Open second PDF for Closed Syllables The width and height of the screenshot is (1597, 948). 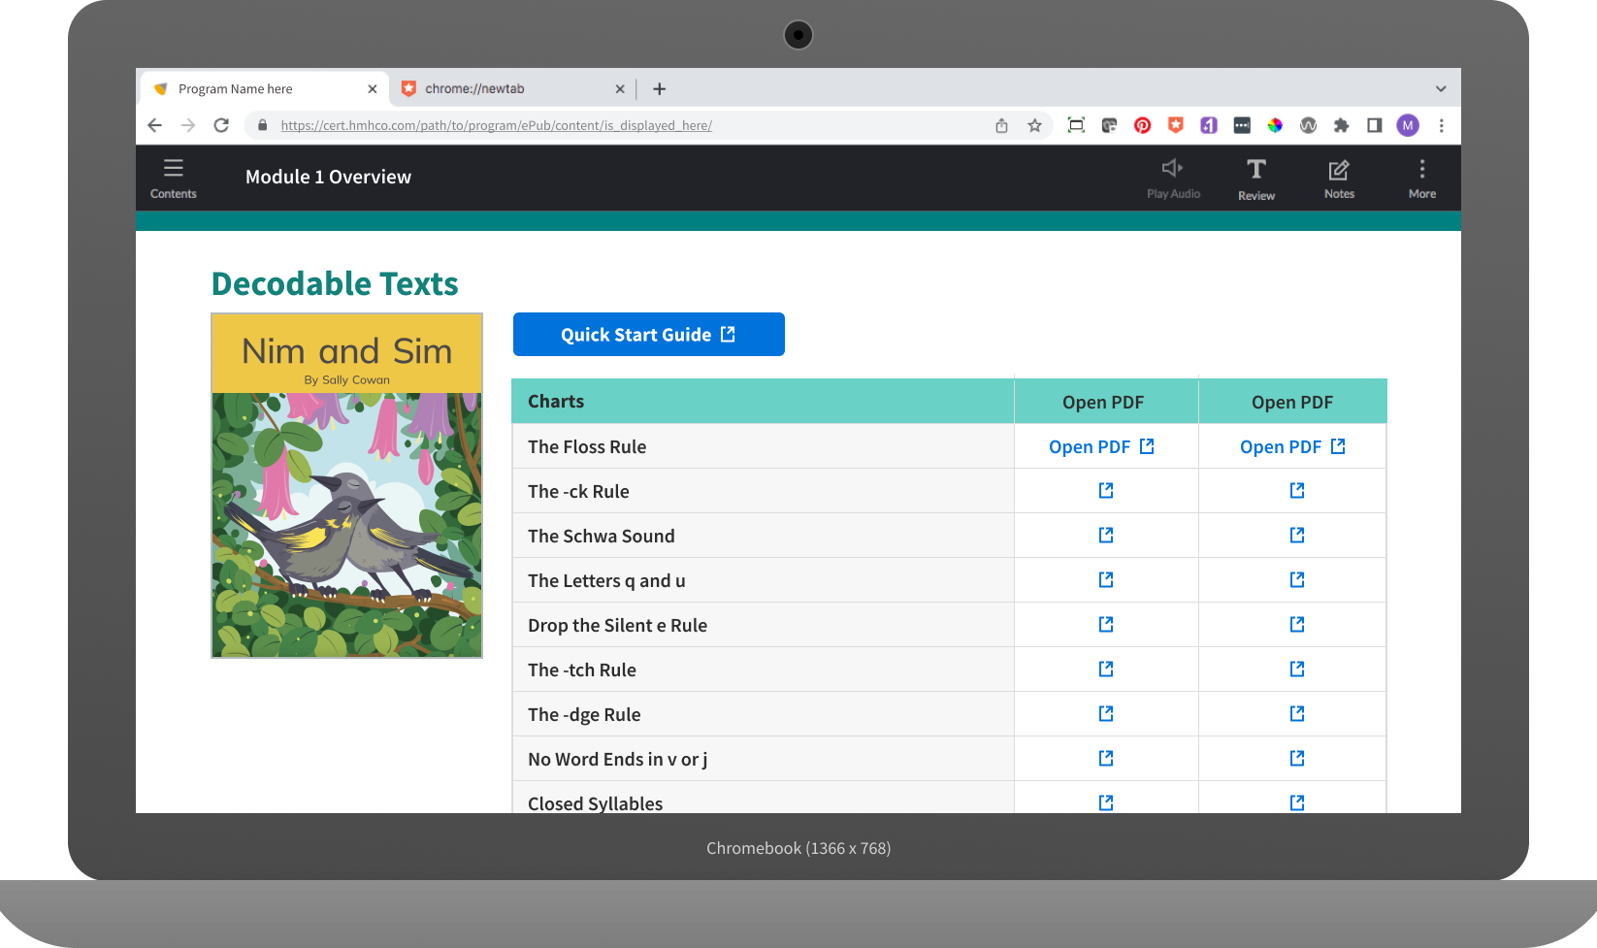tap(1297, 803)
